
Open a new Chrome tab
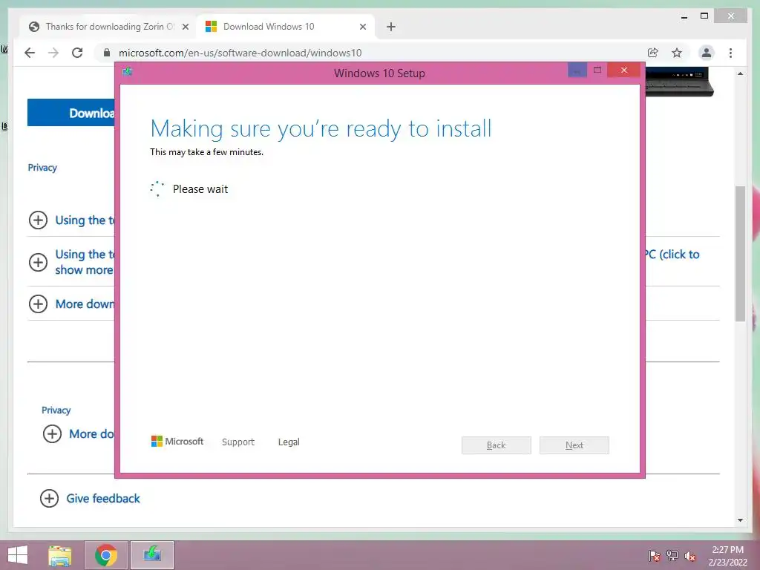391,27
